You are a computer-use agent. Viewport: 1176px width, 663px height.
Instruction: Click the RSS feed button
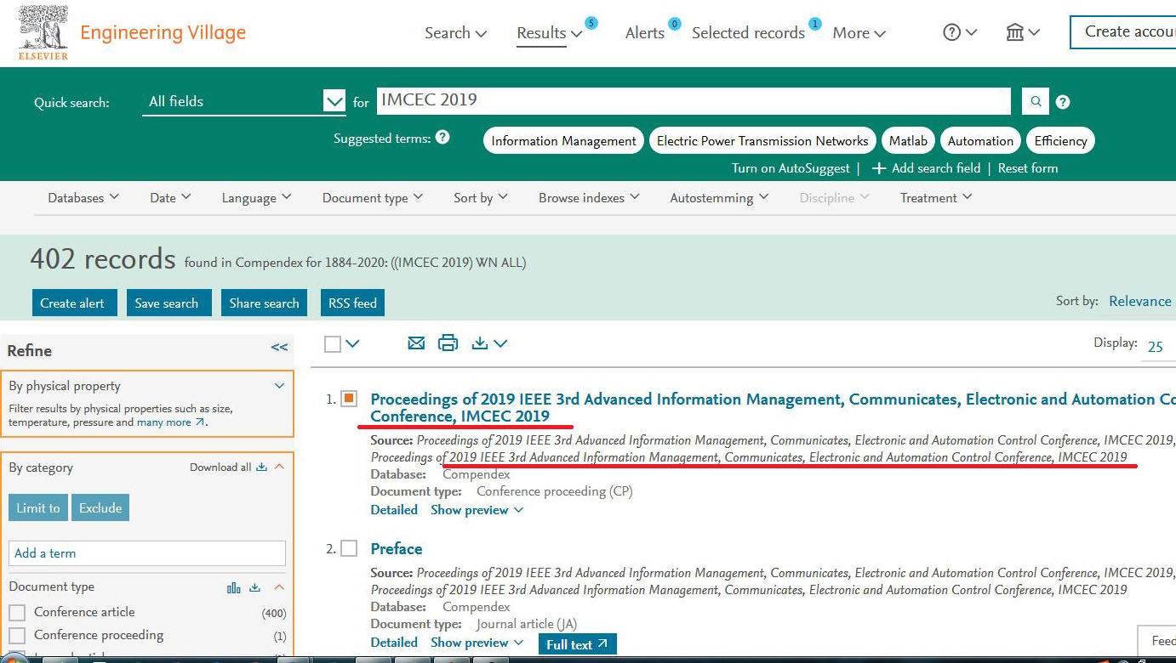[352, 303]
